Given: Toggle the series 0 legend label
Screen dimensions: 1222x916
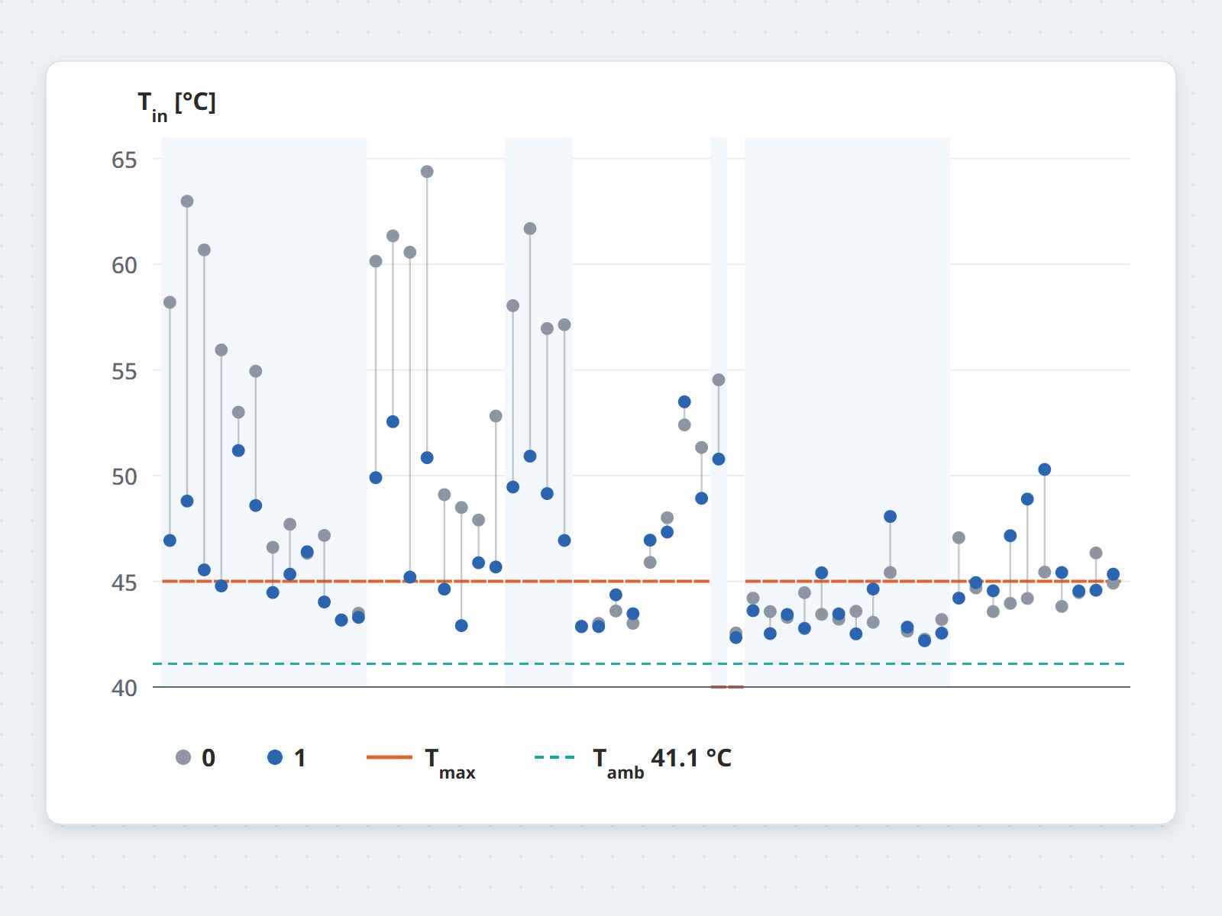Looking at the screenshot, I should [209, 758].
